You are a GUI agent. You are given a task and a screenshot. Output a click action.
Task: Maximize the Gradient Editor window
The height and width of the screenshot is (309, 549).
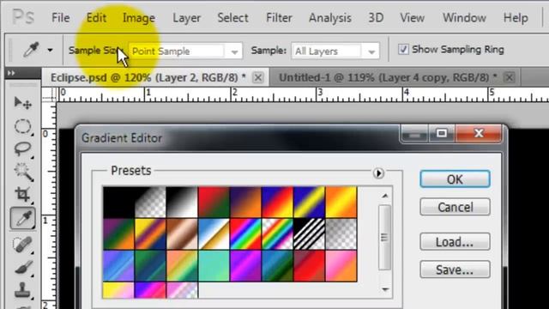point(442,134)
